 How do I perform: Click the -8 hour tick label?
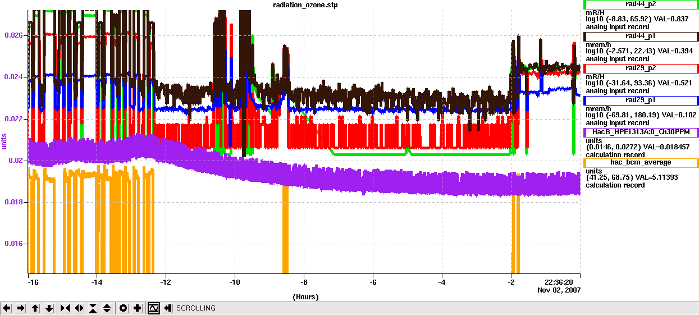pos(304,282)
